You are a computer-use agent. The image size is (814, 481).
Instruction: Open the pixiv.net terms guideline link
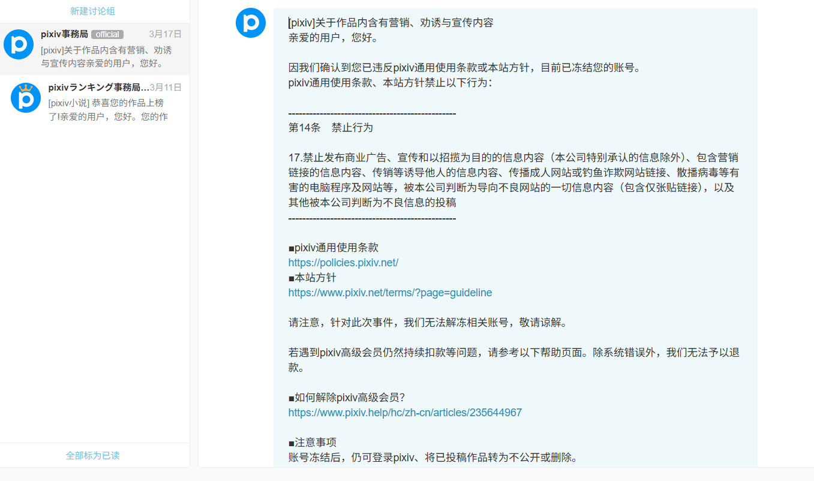pos(390,293)
